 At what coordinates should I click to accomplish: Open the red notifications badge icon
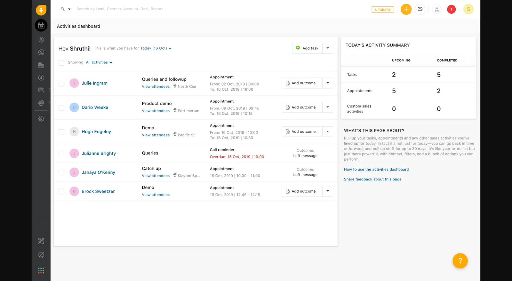[451, 9]
